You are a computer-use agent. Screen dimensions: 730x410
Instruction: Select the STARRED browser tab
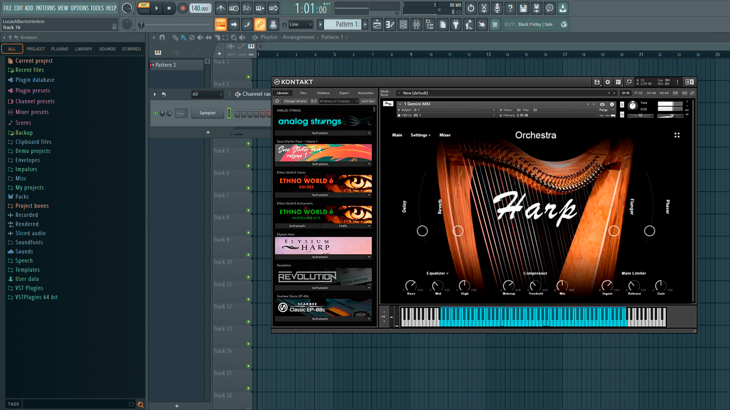point(131,49)
